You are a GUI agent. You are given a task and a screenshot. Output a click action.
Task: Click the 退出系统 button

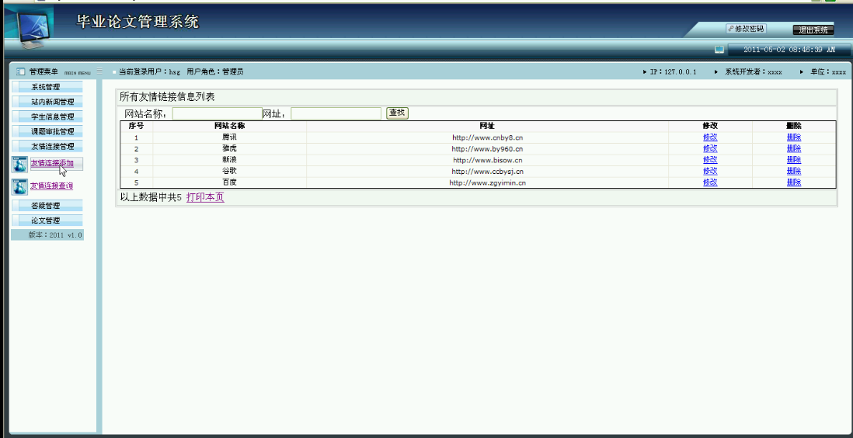pyautogui.click(x=813, y=30)
